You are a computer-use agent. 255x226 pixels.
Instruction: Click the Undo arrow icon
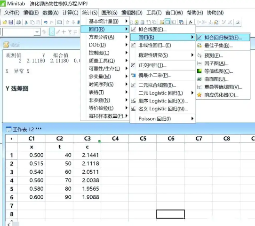46,22
